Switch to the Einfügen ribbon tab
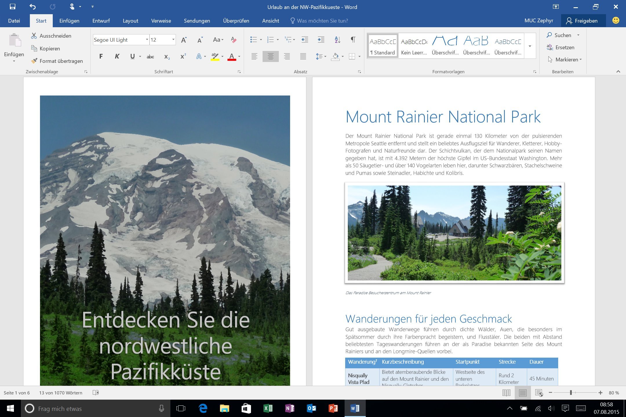 (x=69, y=21)
